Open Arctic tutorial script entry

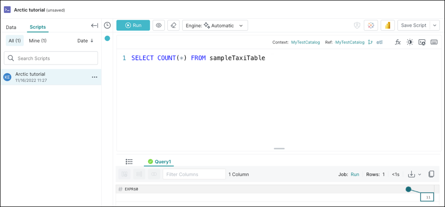click(51, 77)
